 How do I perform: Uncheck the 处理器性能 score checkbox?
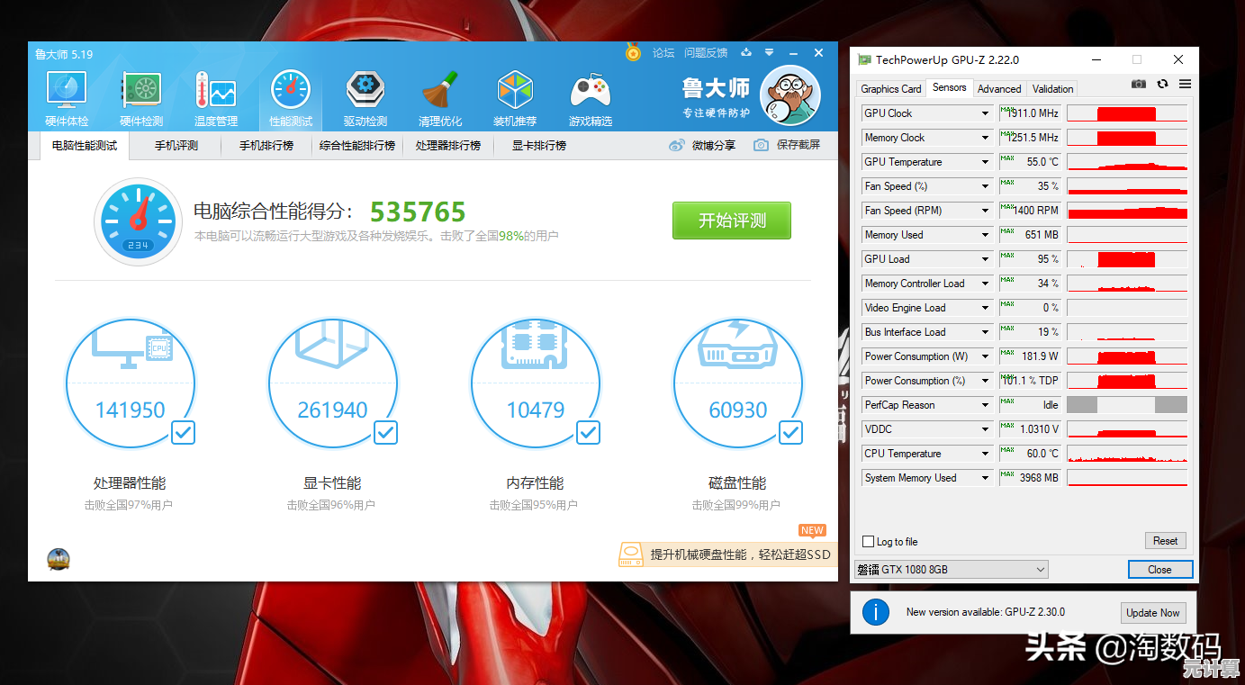click(183, 433)
